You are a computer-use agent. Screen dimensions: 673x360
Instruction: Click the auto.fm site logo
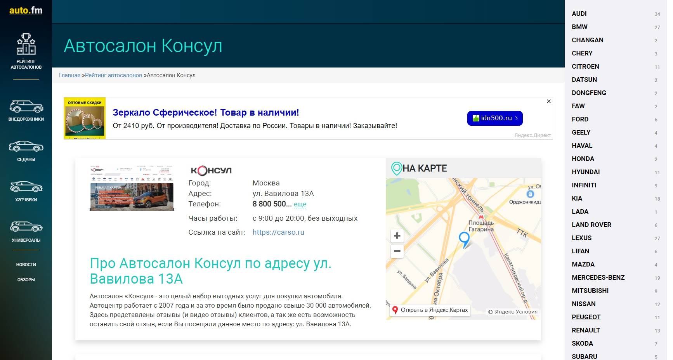point(26,10)
